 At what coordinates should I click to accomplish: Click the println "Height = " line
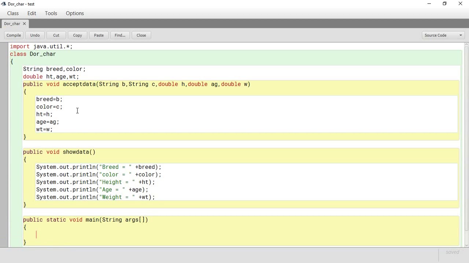coord(95,182)
